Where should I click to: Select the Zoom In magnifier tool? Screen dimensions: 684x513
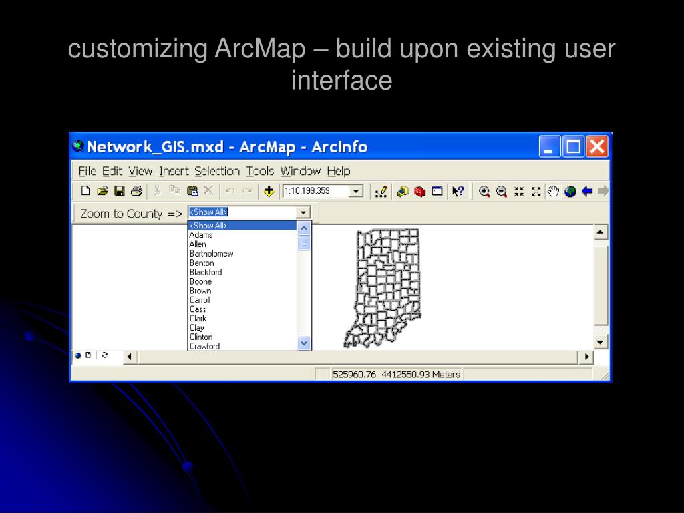[484, 192]
